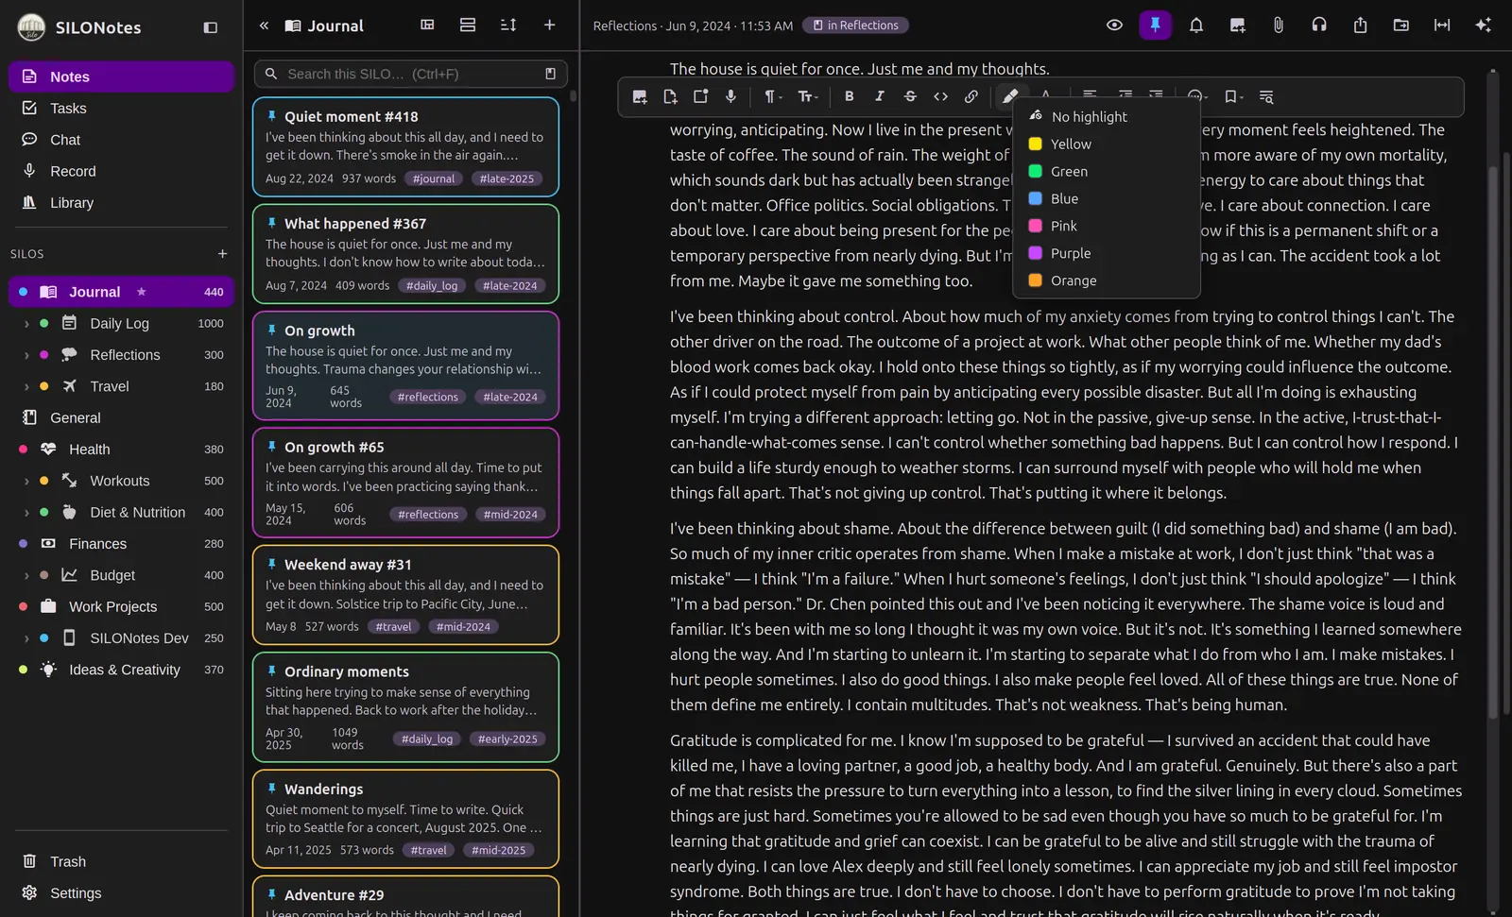Expand the Diet & Nutrition silo
The image size is (1512, 917).
click(x=26, y=513)
